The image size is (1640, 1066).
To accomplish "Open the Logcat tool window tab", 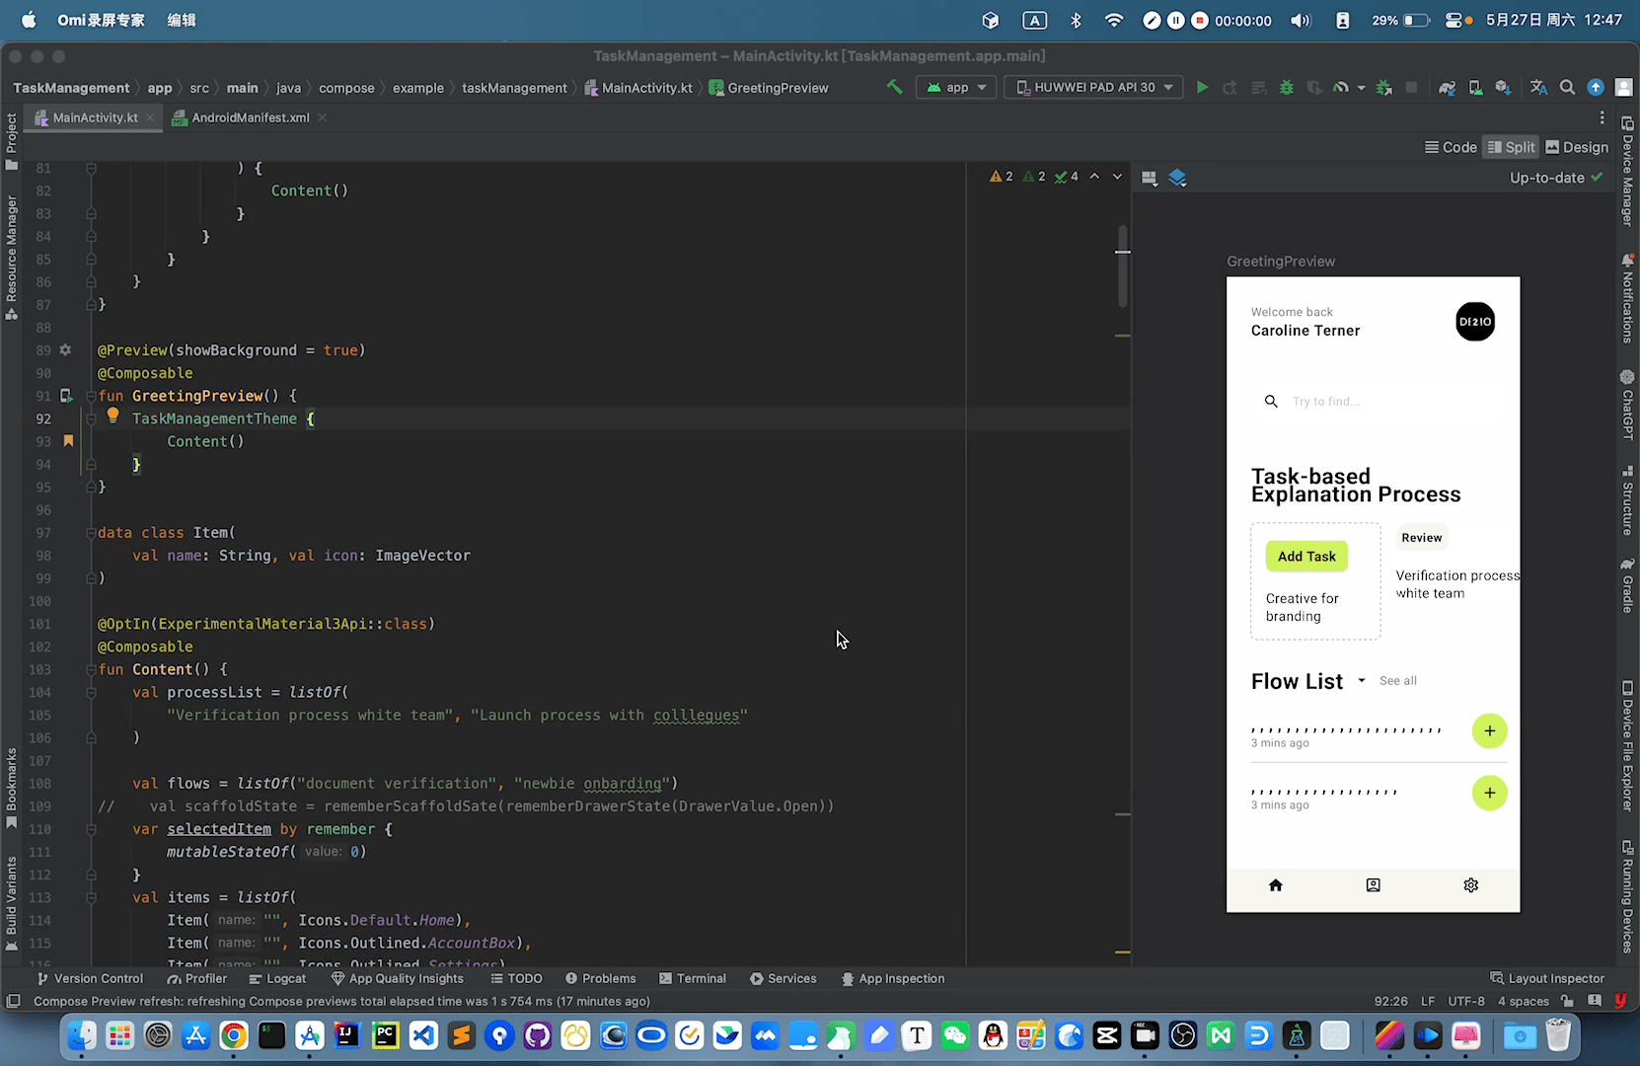I will tap(277, 978).
